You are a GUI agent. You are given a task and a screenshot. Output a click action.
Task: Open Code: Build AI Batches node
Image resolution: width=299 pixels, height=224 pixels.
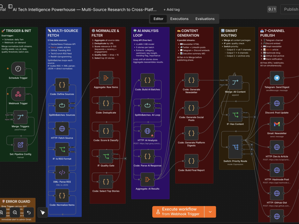(147, 80)
